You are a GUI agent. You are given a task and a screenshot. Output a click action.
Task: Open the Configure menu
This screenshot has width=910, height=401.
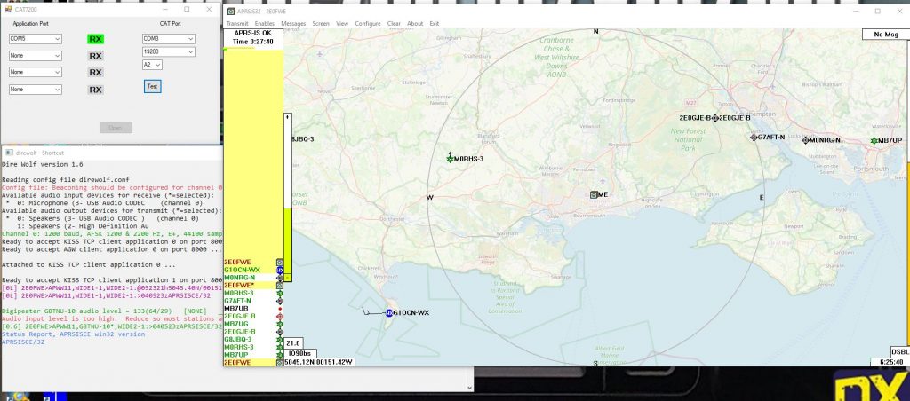[368, 24]
